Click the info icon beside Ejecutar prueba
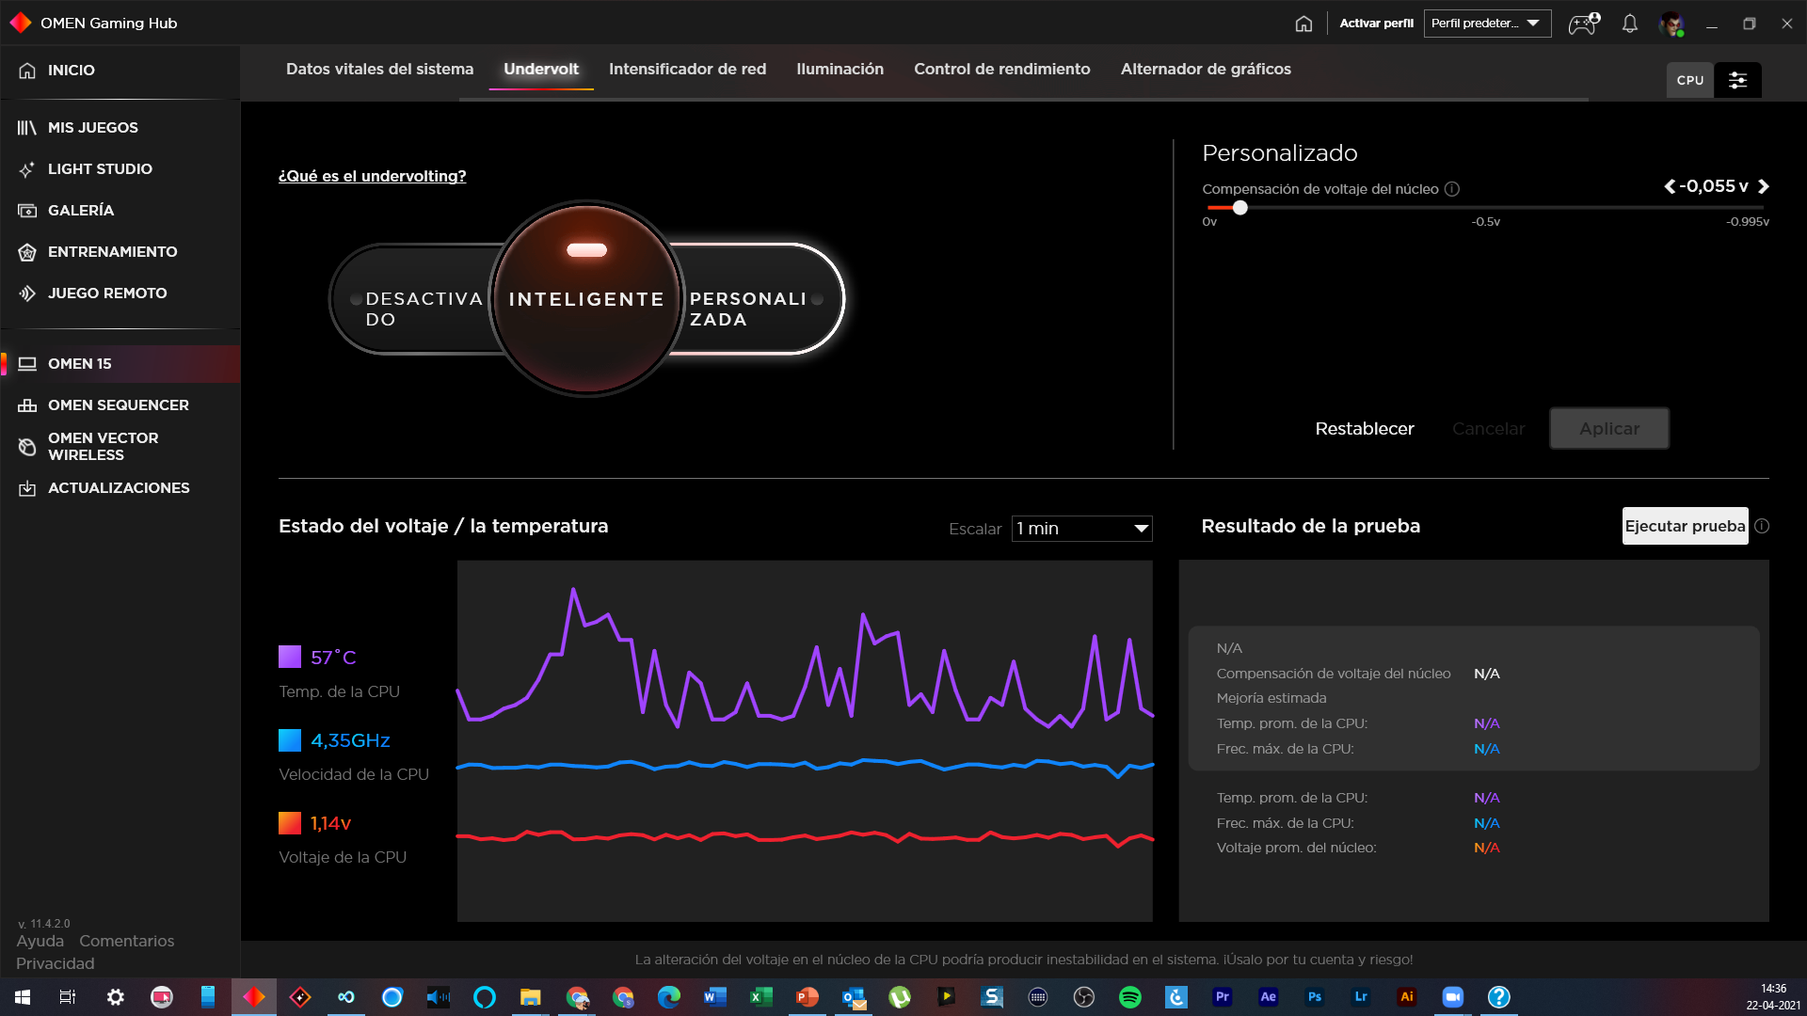This screenshot has height=1016, width=1807. tap(1762, 526)
